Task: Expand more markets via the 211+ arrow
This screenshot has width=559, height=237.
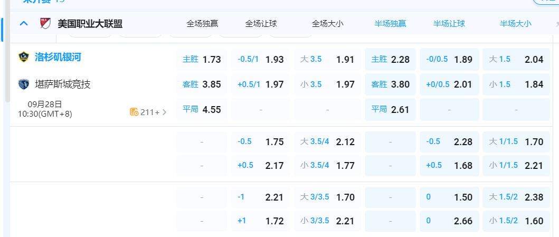Action: coord(164,112)
